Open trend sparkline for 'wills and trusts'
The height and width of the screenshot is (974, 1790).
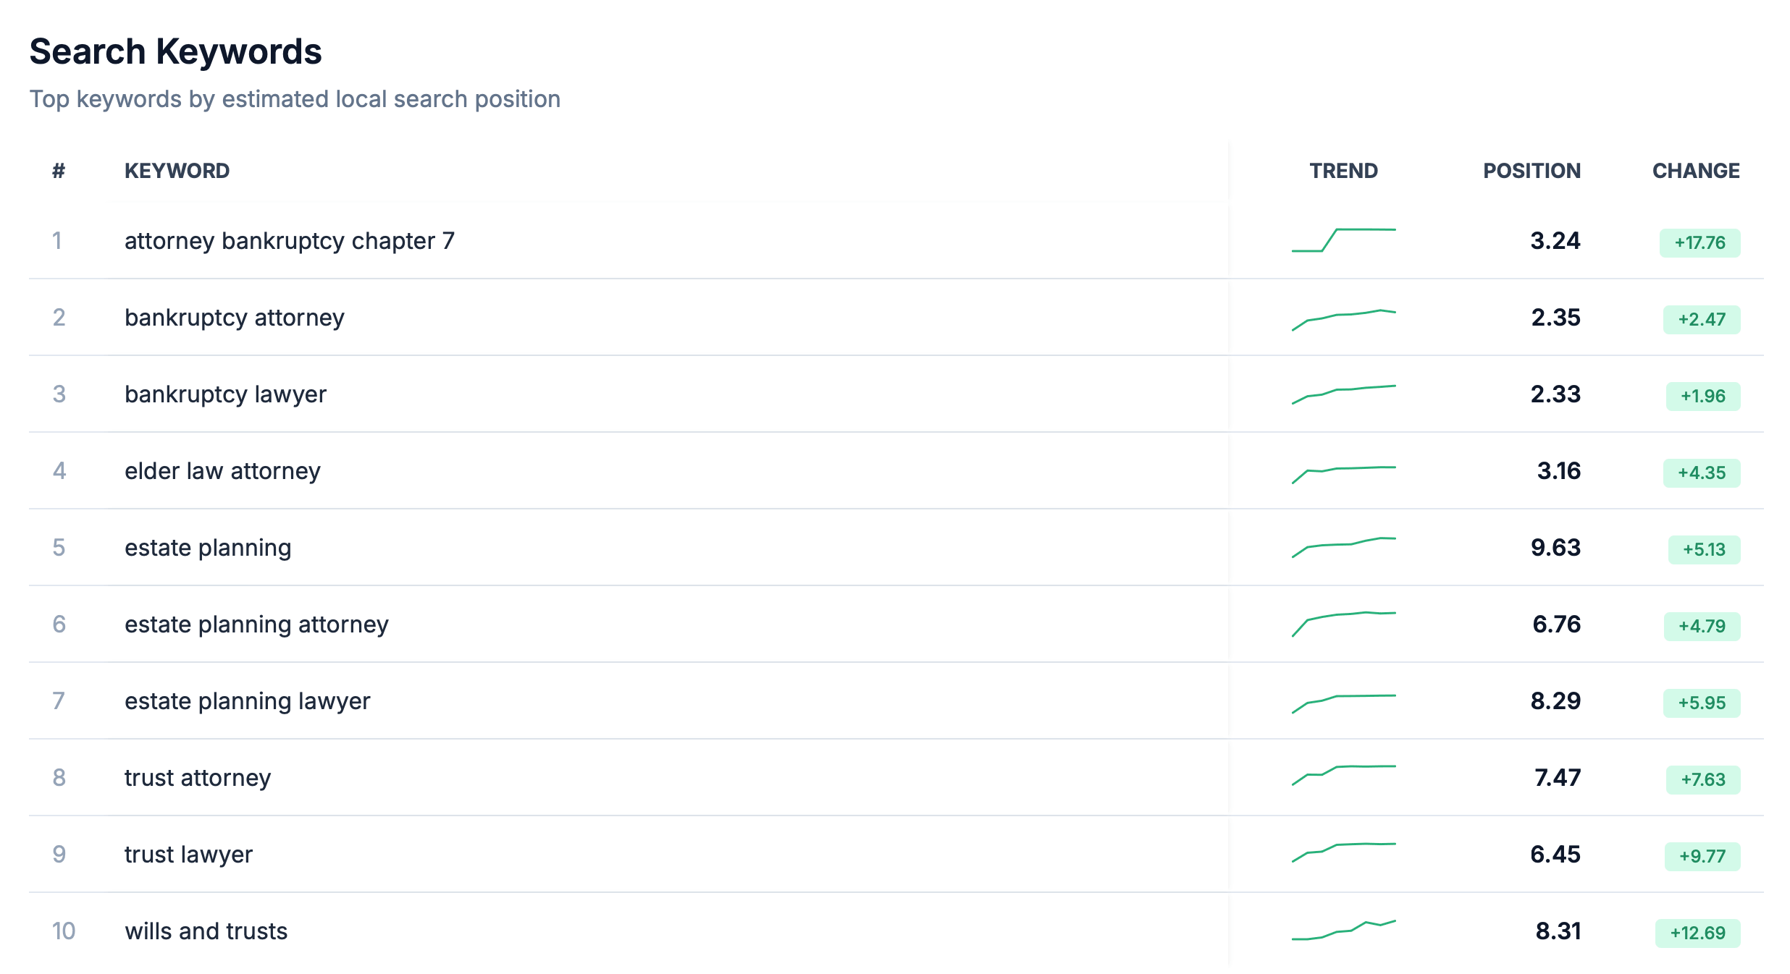1344,930
